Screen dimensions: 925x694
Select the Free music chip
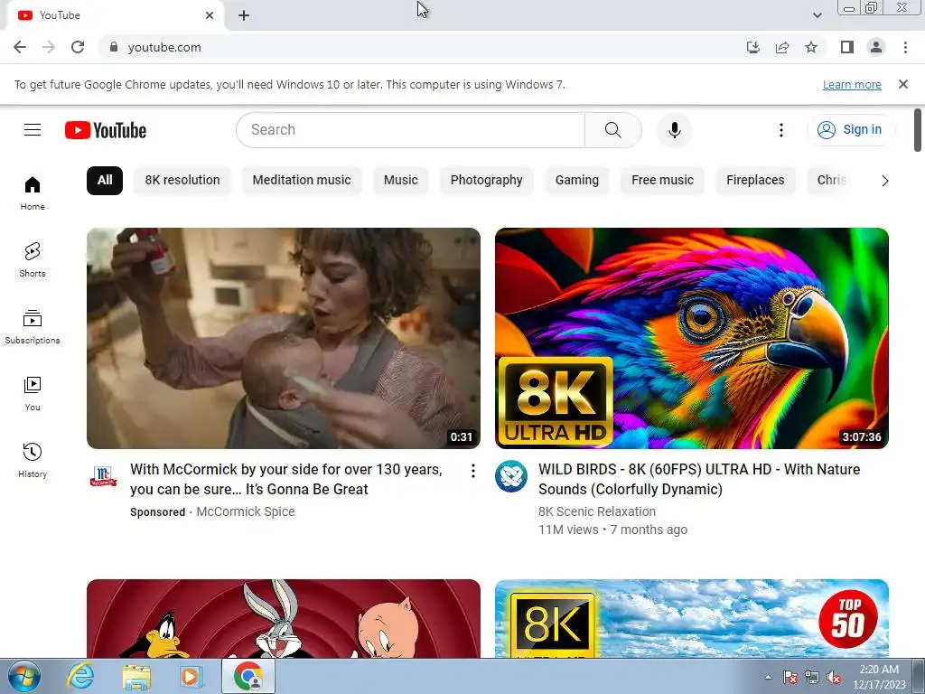tap(662, 180)
